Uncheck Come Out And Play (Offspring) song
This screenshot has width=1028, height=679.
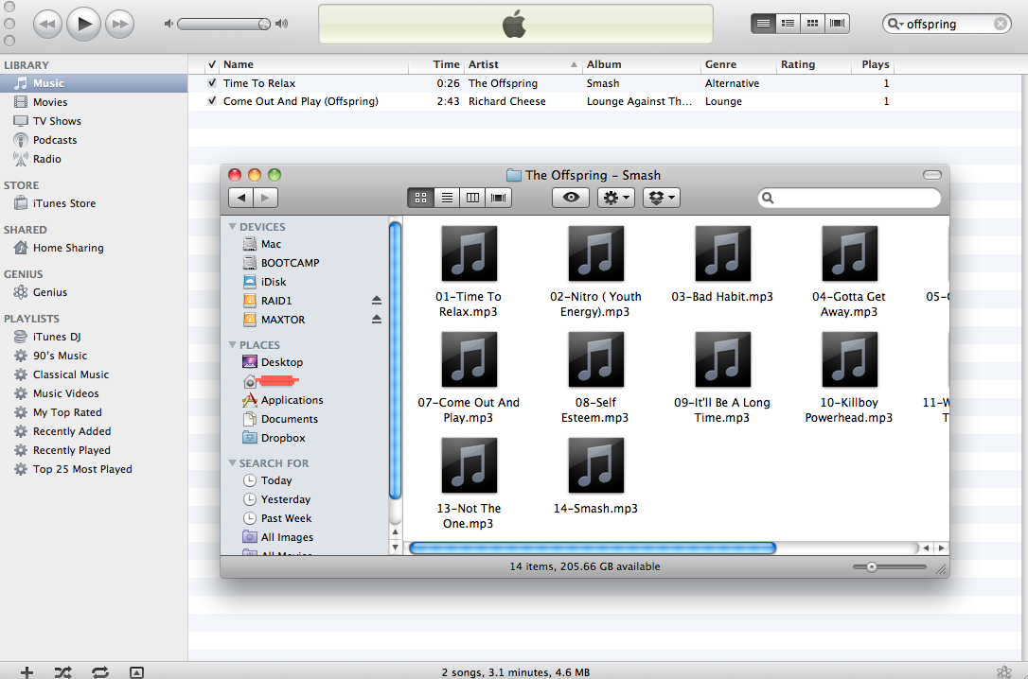click(x=212, y=101)
